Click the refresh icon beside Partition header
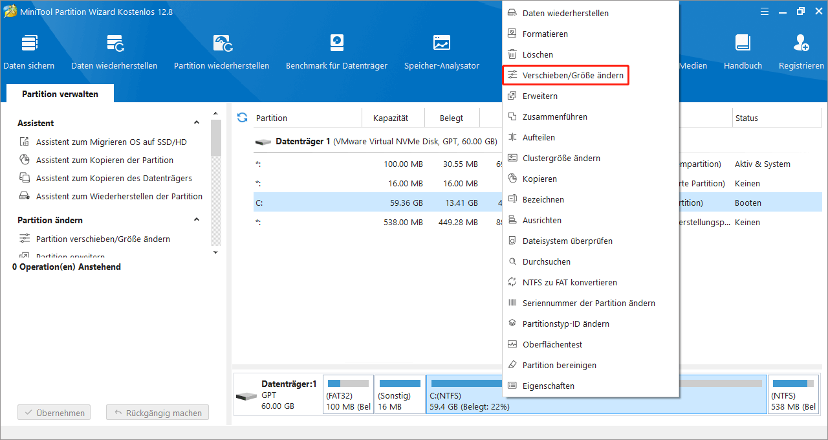This screenshot has height=440, width=828. click(x=243, y=117)
